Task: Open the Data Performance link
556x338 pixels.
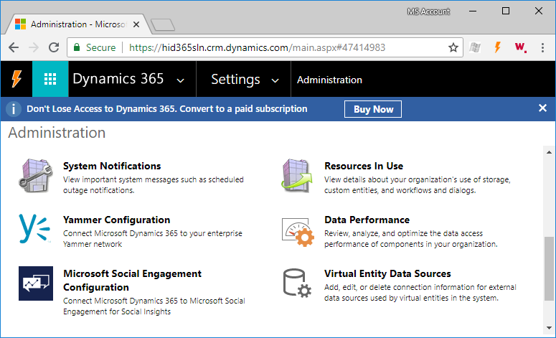Action: pos(367,220)
